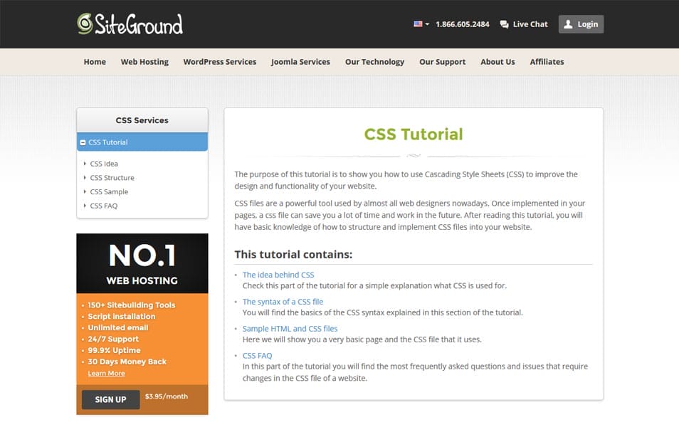Expand the CSS Sample entry

point(108,191)
